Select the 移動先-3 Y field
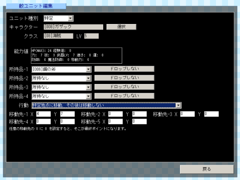 click(211, 114)
